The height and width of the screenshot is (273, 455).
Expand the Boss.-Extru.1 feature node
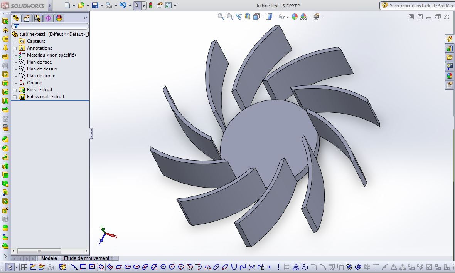point(15,90)
